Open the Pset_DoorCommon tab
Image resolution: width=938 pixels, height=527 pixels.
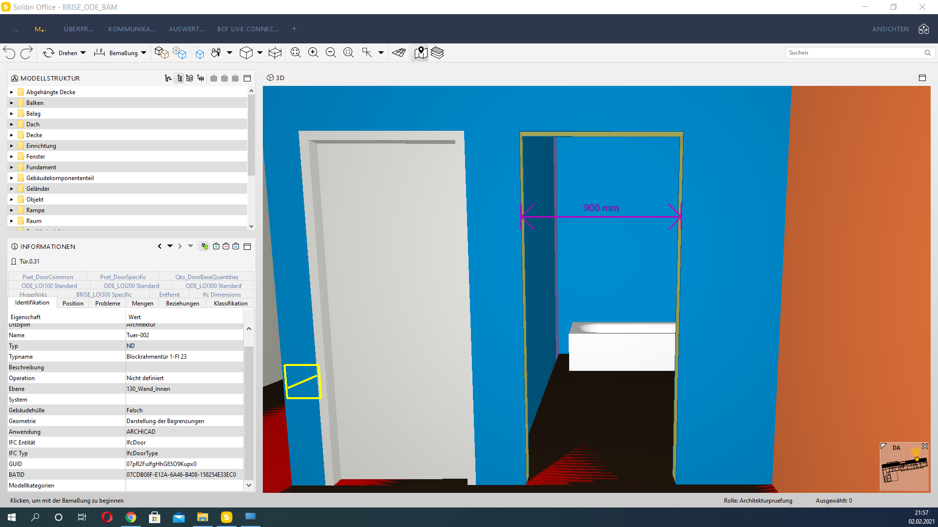click(x=48, y=277)
